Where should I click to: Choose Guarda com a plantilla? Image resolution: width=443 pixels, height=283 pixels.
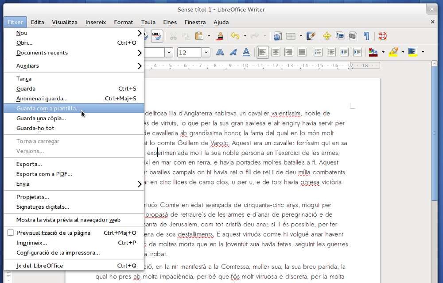(74, 108)
